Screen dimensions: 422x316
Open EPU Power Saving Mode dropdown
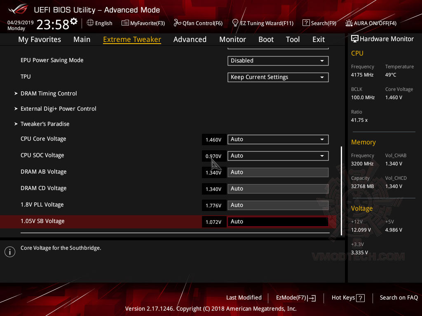pos(278,61)
